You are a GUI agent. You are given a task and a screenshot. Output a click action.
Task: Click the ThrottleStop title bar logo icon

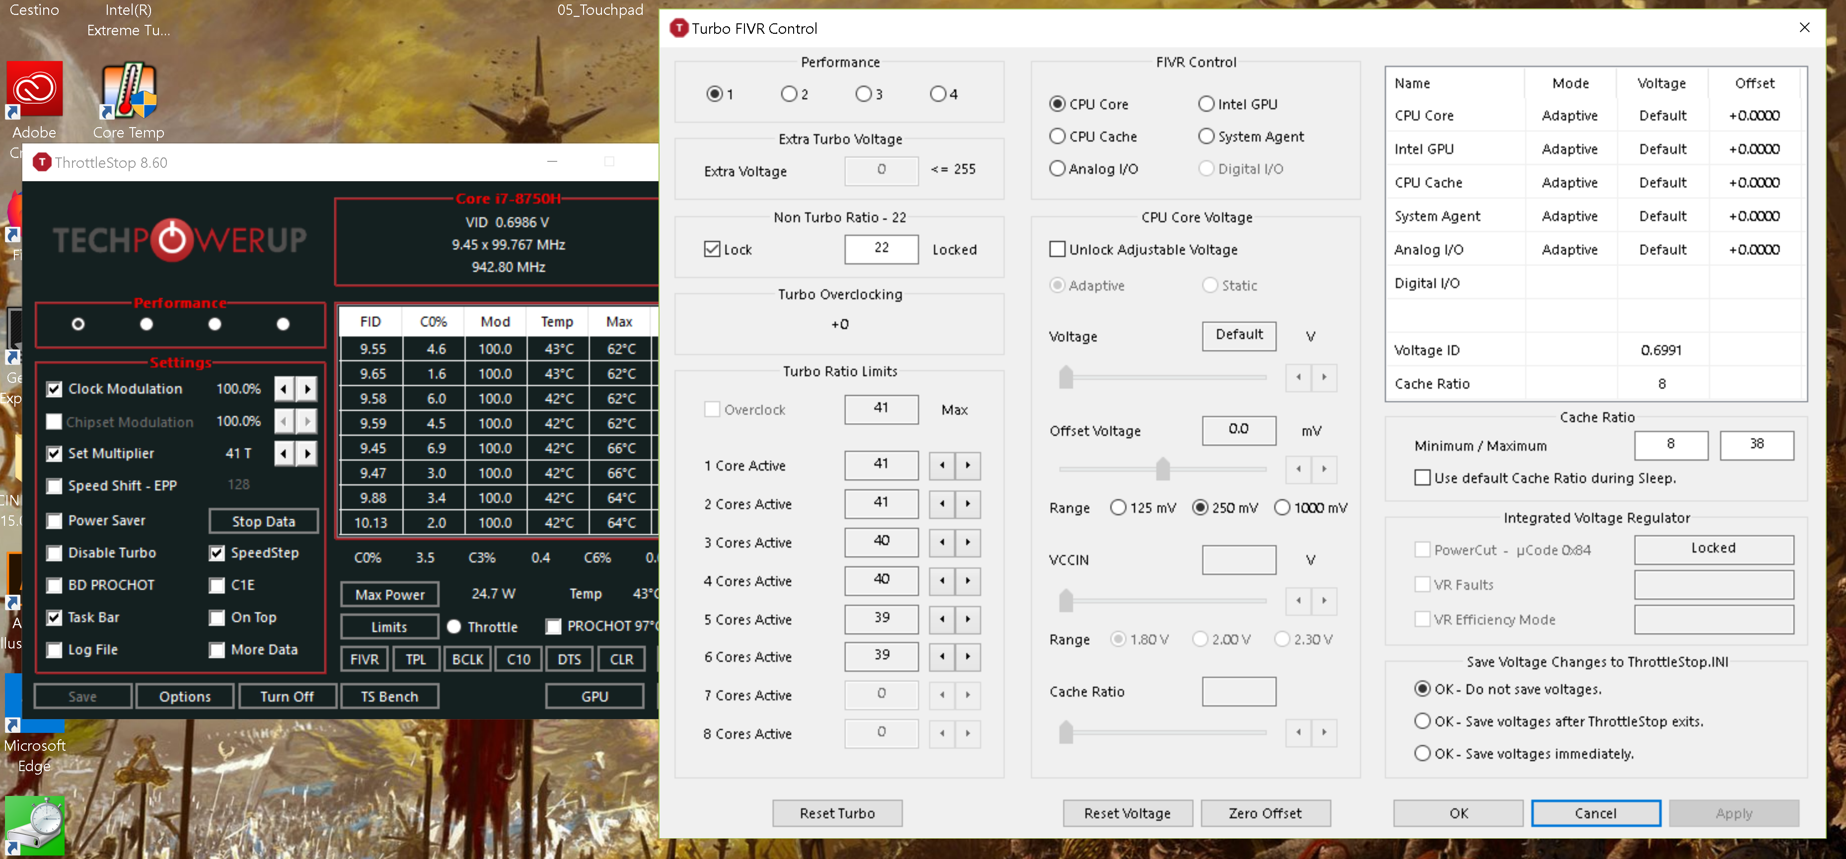coord(42,163)
